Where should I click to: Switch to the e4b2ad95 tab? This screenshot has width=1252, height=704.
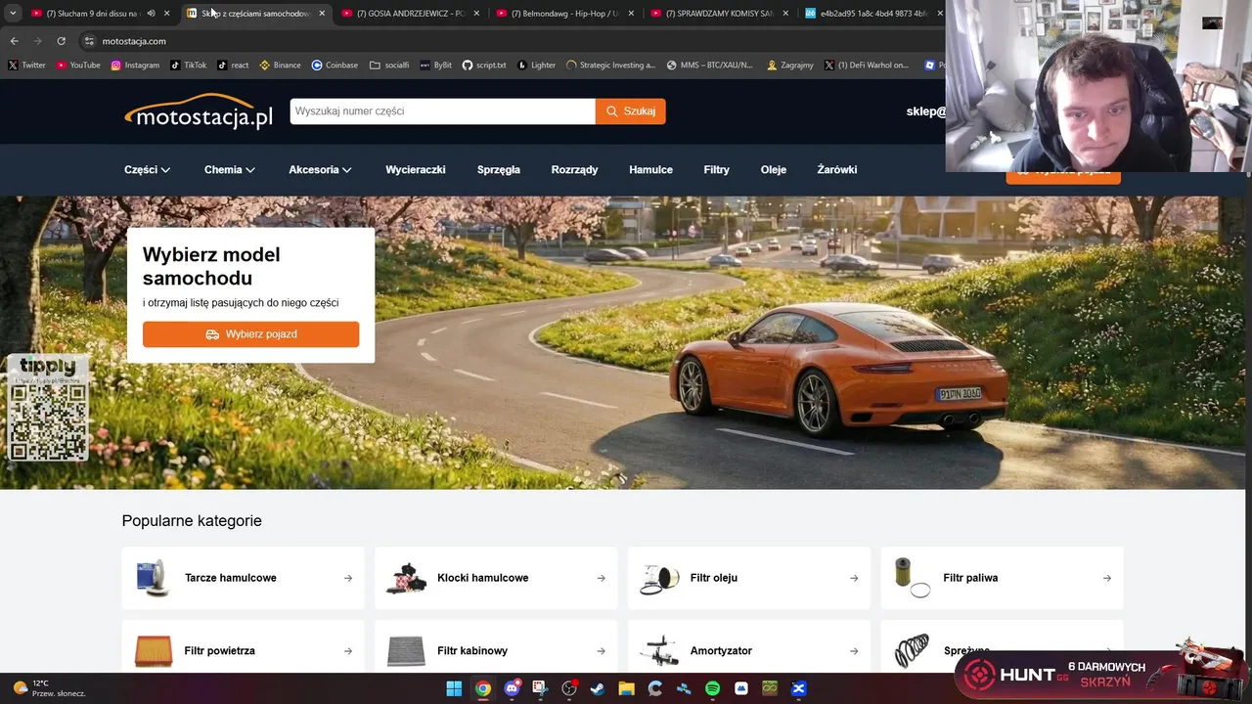point(874,14)
